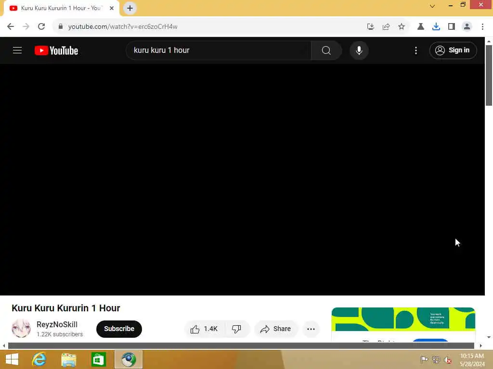This screenshot has height=369, width=493.
Task: Click video title Kuru Kuru Kururin 1 Hour
Action: (x=65, y=308)
